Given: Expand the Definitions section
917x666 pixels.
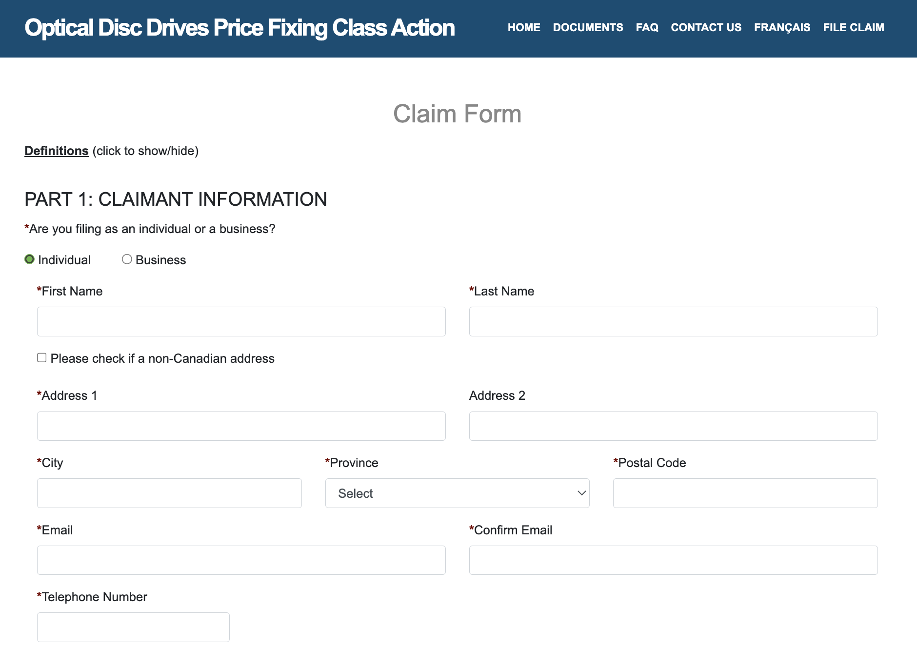Looking at the screenshot, I should pos(57,151).
